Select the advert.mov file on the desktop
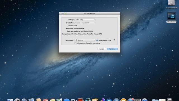The height and width of the screenshot is (101, 179). point(171,17)
